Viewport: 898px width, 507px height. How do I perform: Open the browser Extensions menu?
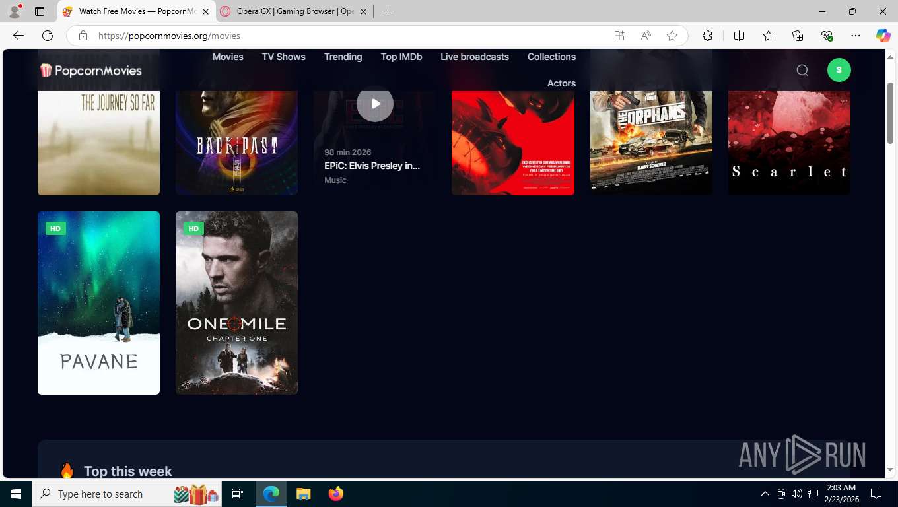coord(707,36)
